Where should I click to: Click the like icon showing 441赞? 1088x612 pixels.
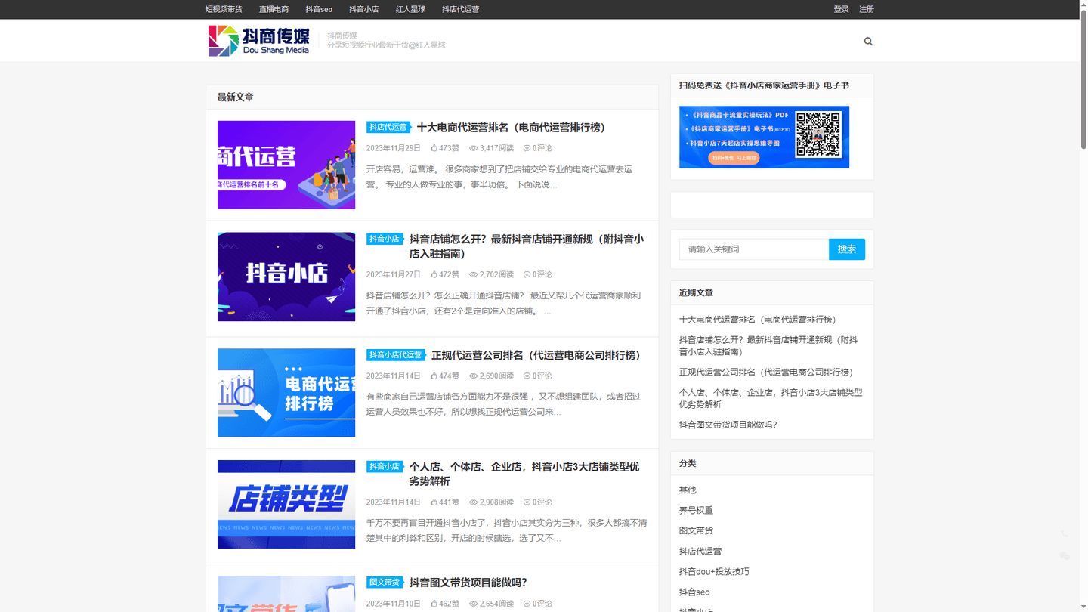click(434, 502)
